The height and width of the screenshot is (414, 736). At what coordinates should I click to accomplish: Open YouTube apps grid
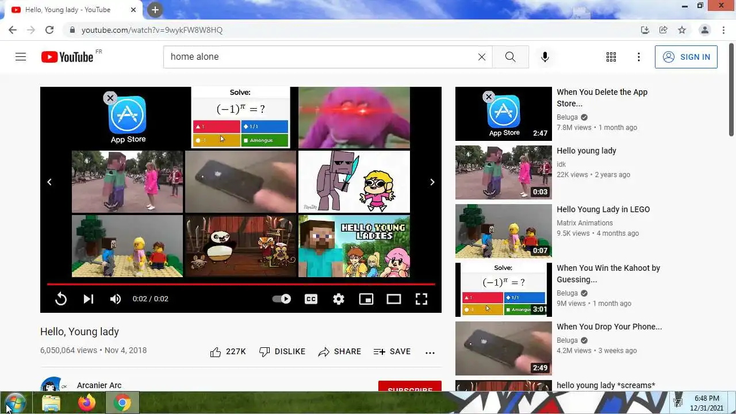pos(611,57)
